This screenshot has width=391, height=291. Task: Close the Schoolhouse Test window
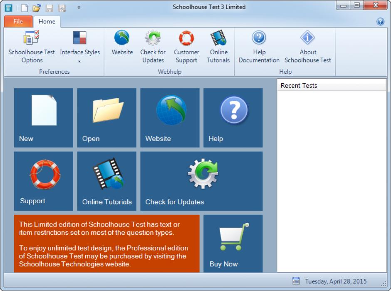376,5
